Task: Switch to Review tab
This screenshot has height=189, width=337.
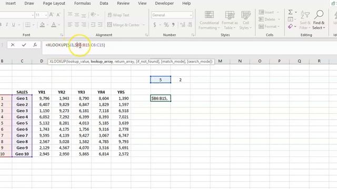Action: pos(123,4)
